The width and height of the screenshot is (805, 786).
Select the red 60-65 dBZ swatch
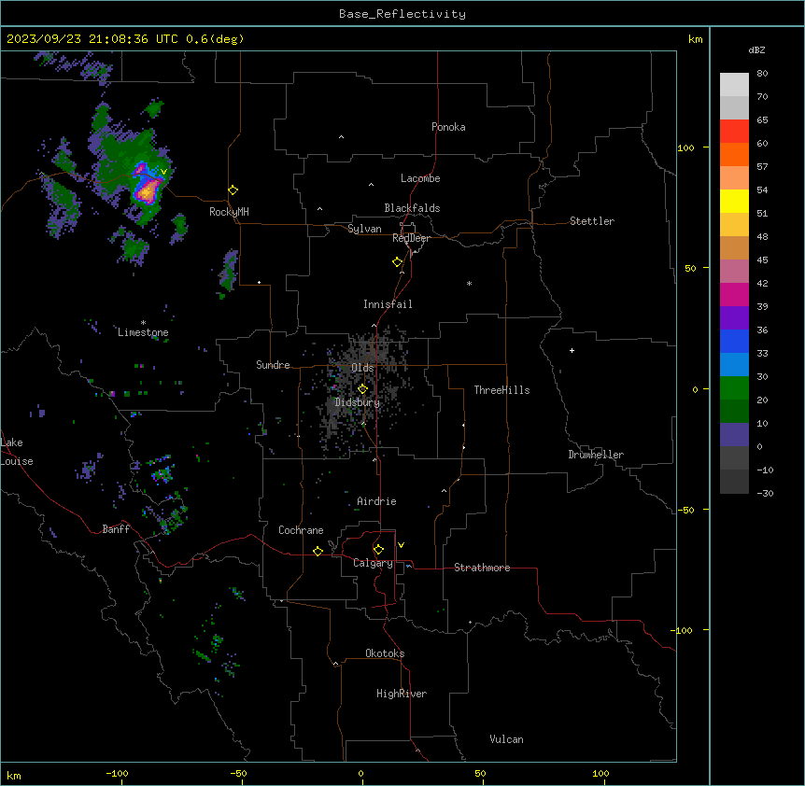[734, 132]
